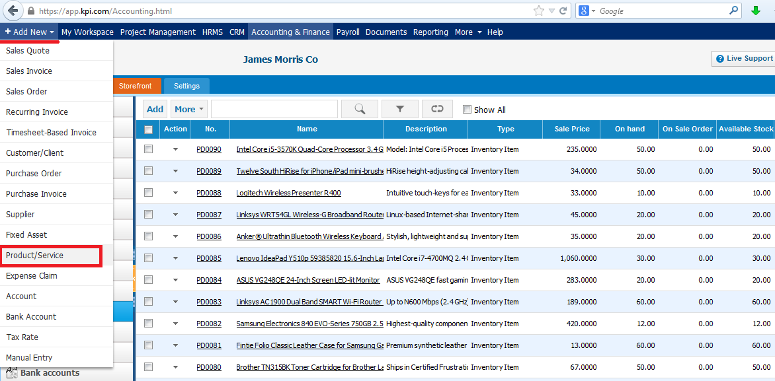The width and height of the screenshot is (775, 381).
Task: Check the box for row PD0085
Action: tap(148, 257)
